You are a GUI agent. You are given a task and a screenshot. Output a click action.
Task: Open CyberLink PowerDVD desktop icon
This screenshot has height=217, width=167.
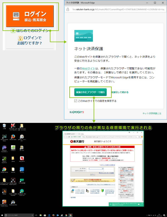point(4,149)
